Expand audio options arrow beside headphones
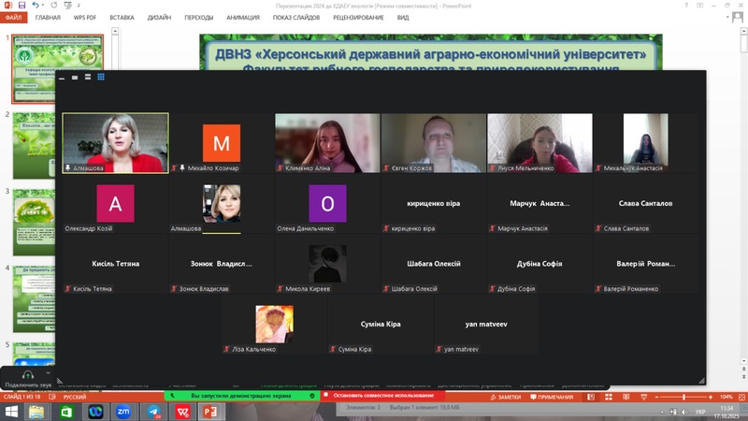 [x=49, y=373]
